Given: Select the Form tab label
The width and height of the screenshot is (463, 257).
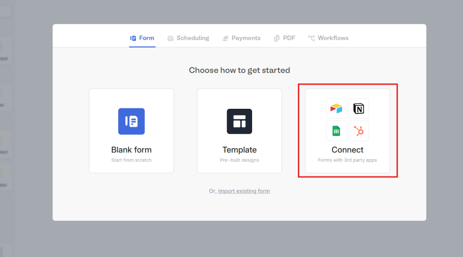Looking at the screenshot, I should tap(147, 38).
